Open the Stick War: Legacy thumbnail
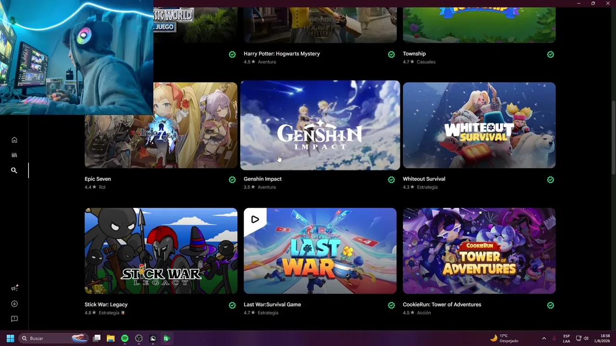 [161, 251]
